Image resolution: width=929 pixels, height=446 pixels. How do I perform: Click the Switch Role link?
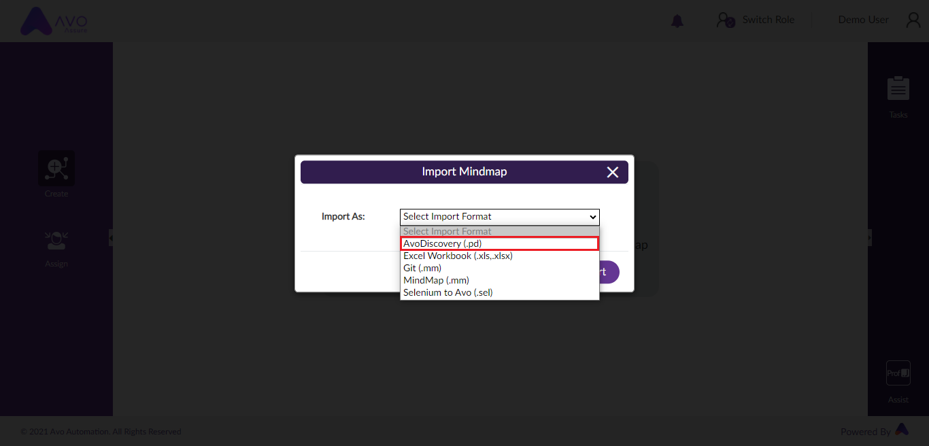(x=768, y=20)
